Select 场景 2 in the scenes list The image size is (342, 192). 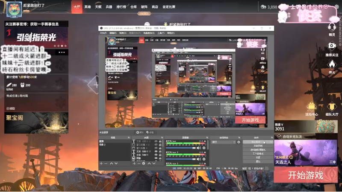pyautogui.click(x=115, y=145)
